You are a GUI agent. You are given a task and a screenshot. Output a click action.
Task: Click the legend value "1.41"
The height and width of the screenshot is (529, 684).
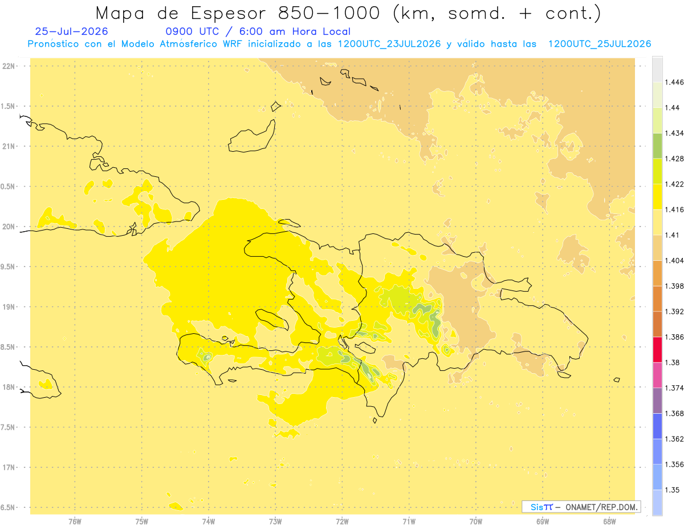[673, 235]
